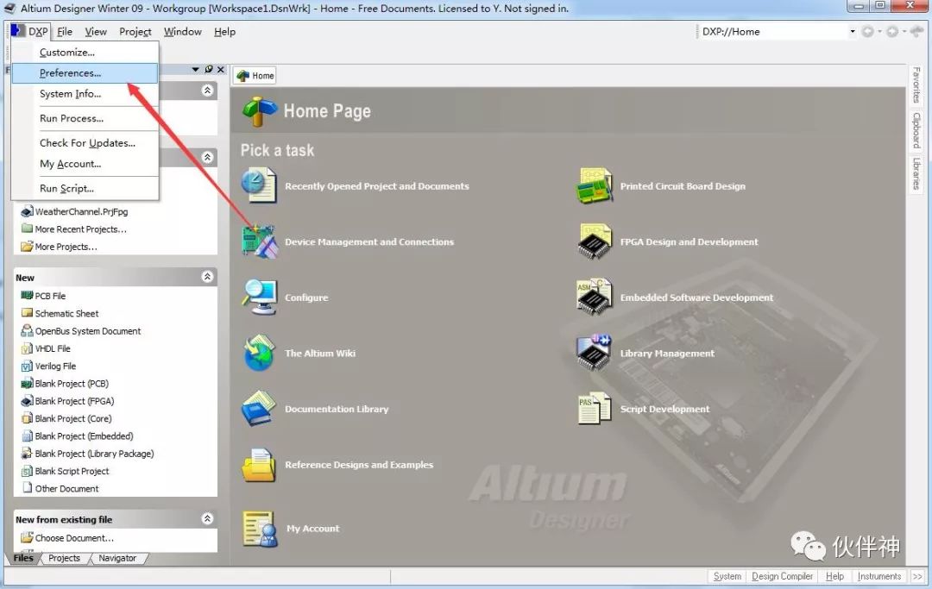Open the File menu

65,31
